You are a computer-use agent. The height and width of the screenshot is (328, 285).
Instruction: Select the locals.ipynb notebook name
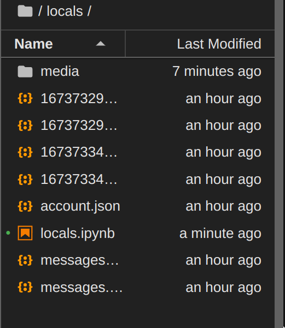click(x=78, y=233)
